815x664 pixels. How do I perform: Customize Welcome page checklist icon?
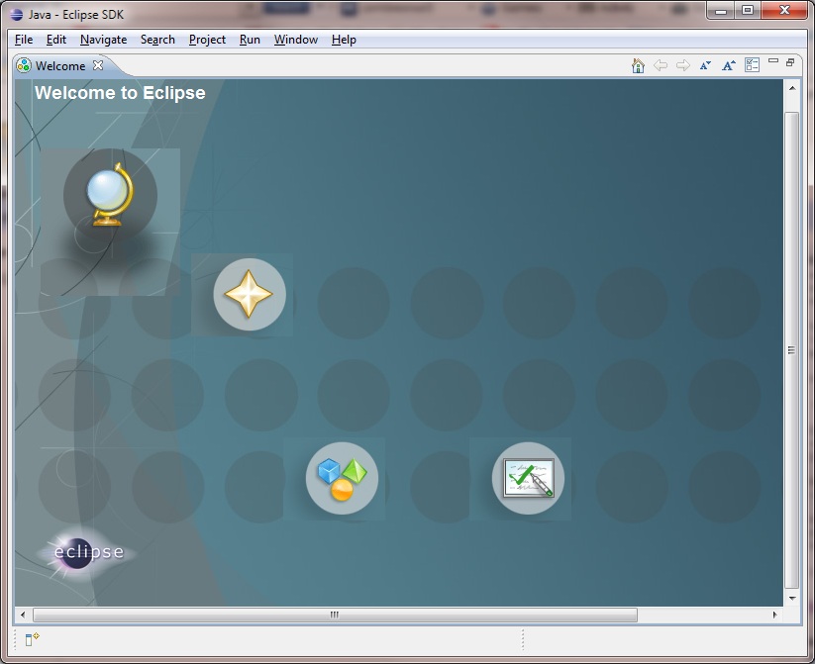click(x=752, y=65)
